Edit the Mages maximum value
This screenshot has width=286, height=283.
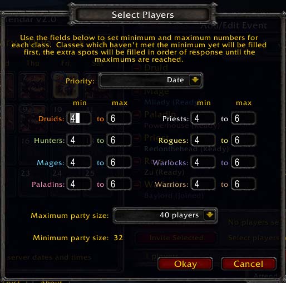[x=119, y=162]
